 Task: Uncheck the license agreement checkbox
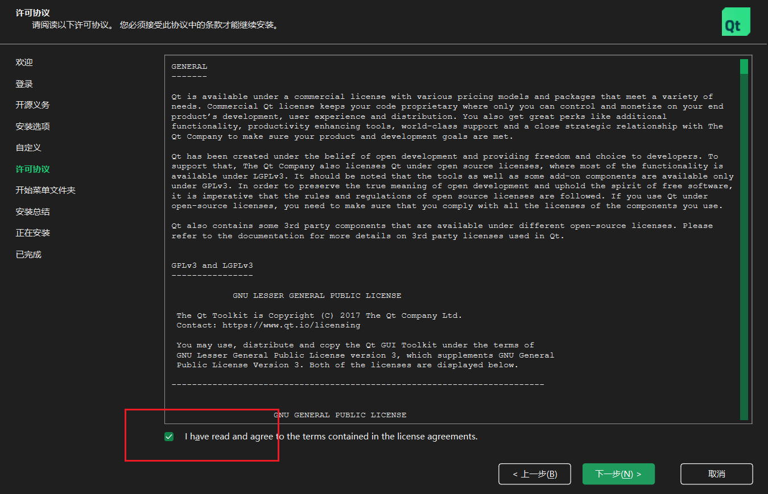(x=169, y=437)
